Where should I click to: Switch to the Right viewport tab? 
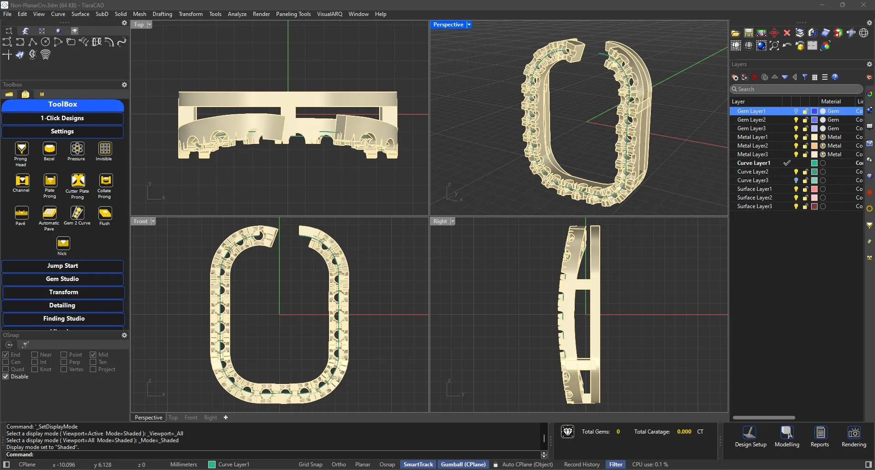(x=210, y=418)
